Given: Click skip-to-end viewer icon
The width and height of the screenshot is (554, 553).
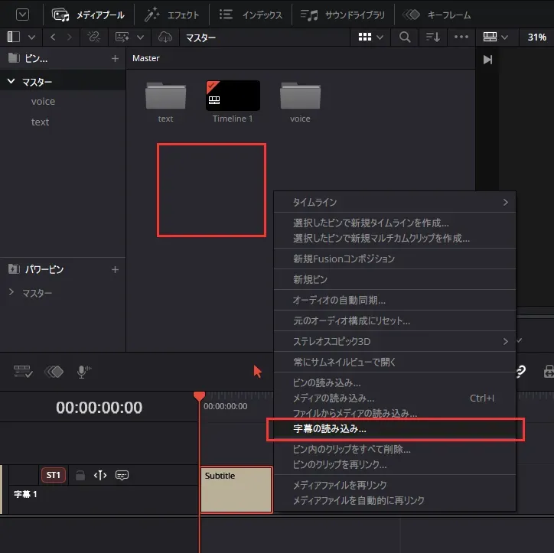Looking at the screenshot, I should coord(487,60).
